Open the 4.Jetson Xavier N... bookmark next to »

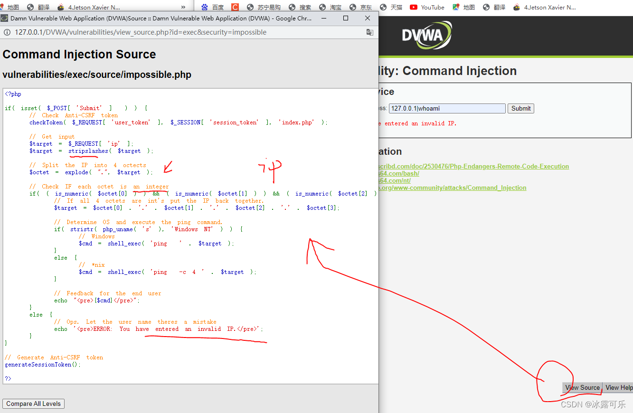coord(89,7)
